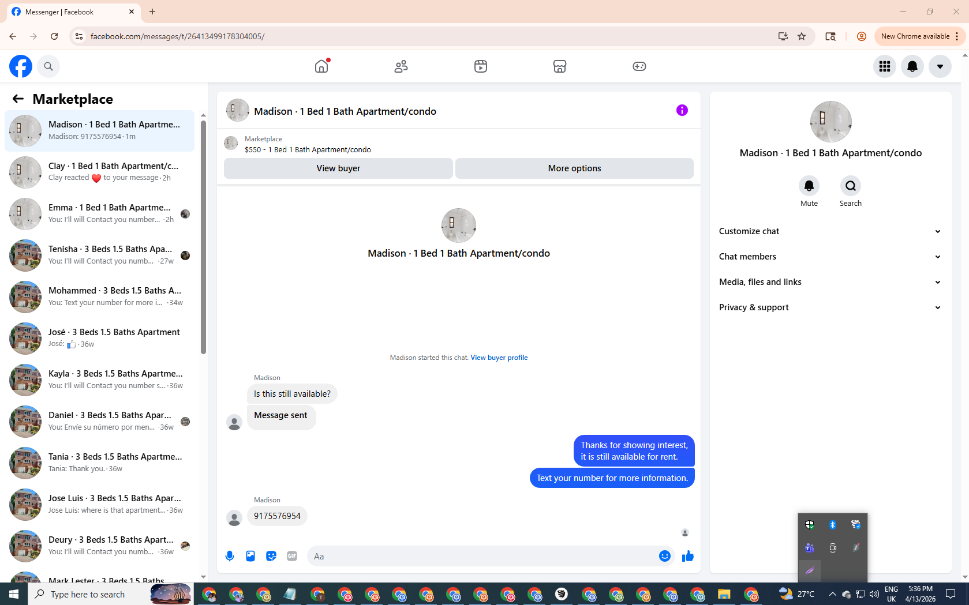
Task: Expand the Privacy & support section
Action: click(x=830, y=307)
